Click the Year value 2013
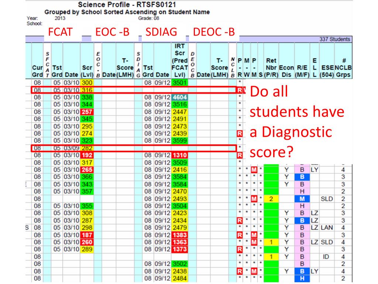378x284 pixels. (x=60, y=18)
